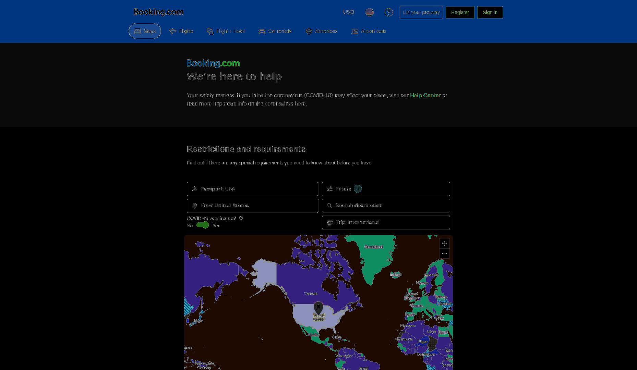
Task: Open the Flights tab
Action: pyautogui.click(x=181, y=31)
